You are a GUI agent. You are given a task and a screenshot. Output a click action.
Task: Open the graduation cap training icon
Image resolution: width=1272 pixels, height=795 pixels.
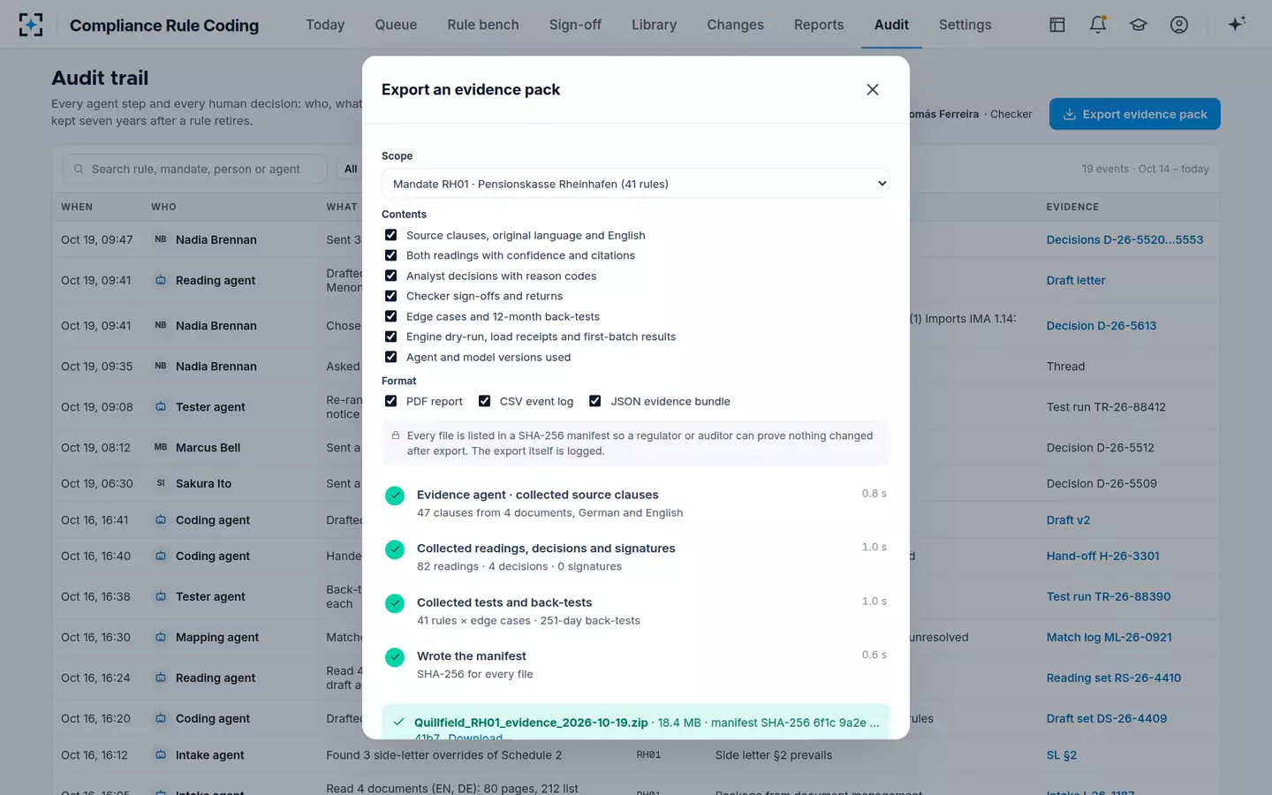(x=1139, y=25)
